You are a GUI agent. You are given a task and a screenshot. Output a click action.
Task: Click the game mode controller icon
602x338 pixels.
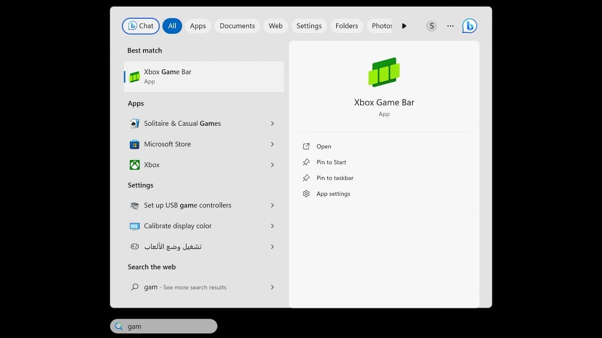(x=135, y=246)
